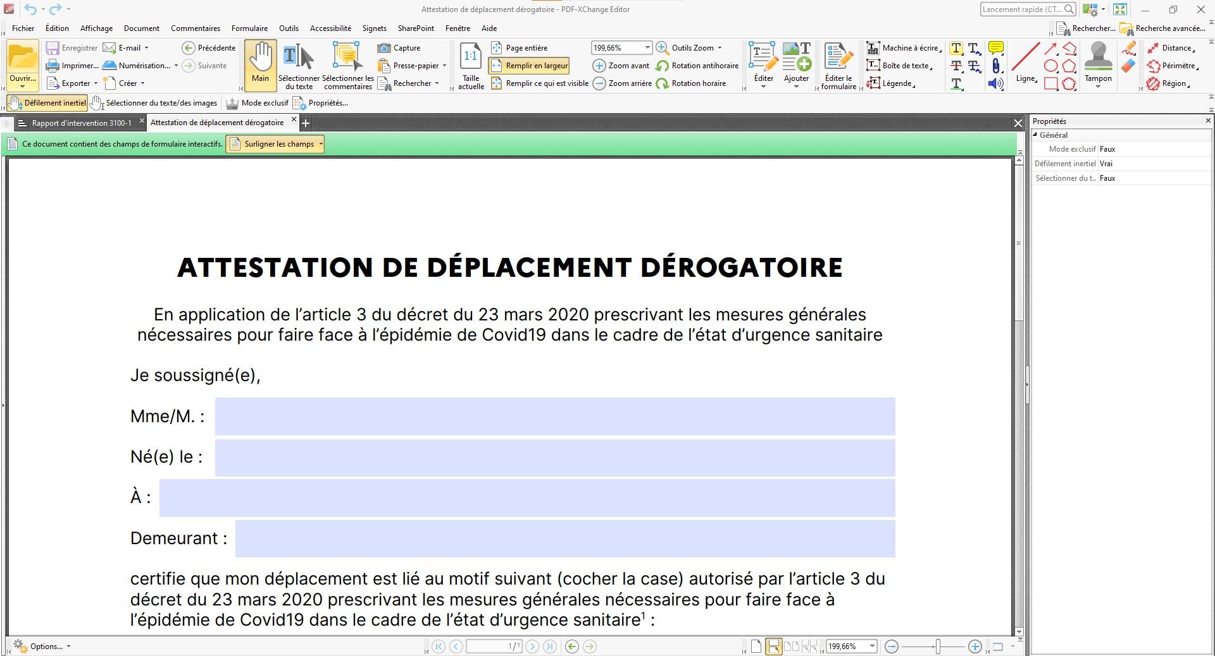Click the Ouvrir folder button
Image resolution: width=1215 pixels, height=656 pixels.
(23, 65)
